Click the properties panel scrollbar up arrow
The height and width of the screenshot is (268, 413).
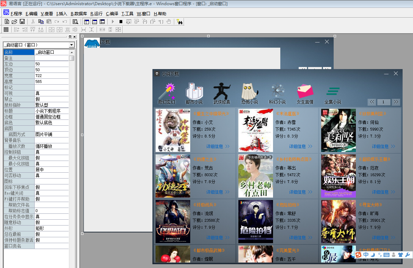[72, 52]
